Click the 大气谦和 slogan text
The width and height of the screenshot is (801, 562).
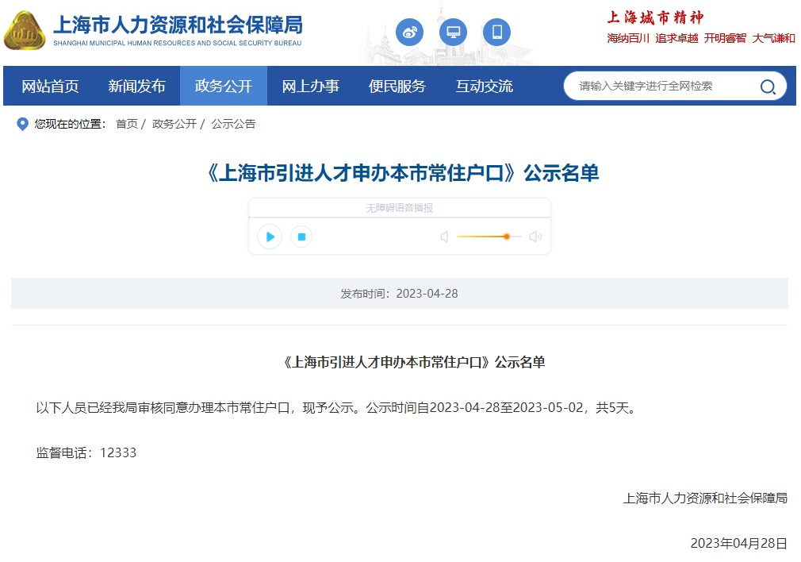[774, 38]
